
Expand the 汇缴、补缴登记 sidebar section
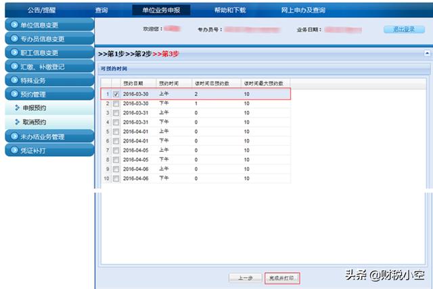pyautogui.click(x=49, y=66)
